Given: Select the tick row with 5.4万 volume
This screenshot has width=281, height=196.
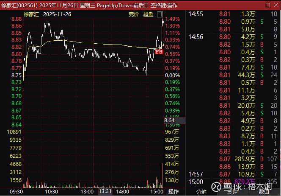Looking at the screenshot, I should (233, 113).
